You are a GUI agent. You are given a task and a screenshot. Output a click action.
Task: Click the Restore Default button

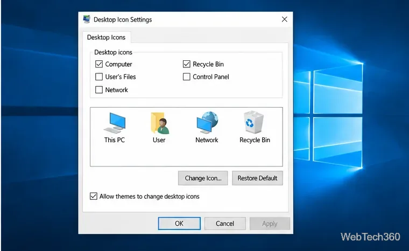coord(257,178)
